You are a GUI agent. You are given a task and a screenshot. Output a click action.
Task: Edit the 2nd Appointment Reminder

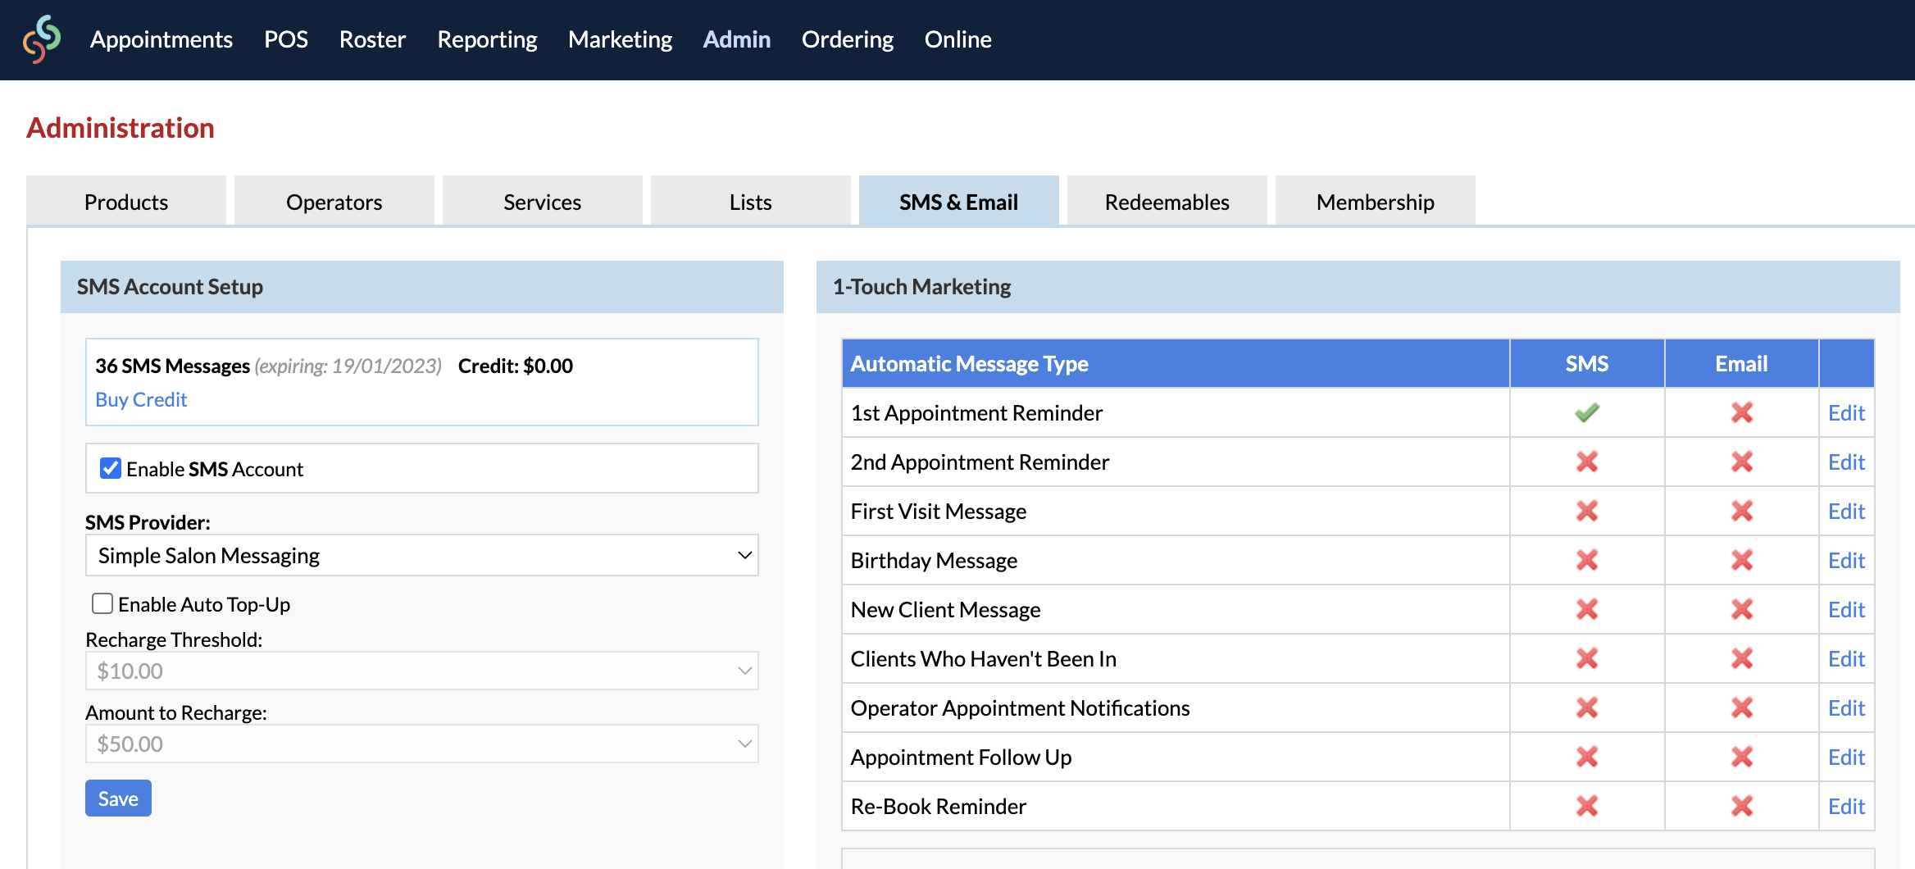1846,462
